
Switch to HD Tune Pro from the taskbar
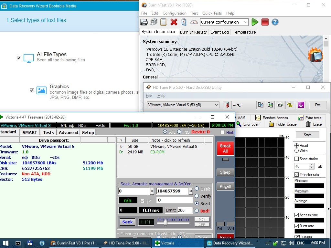tap(126, 243)
